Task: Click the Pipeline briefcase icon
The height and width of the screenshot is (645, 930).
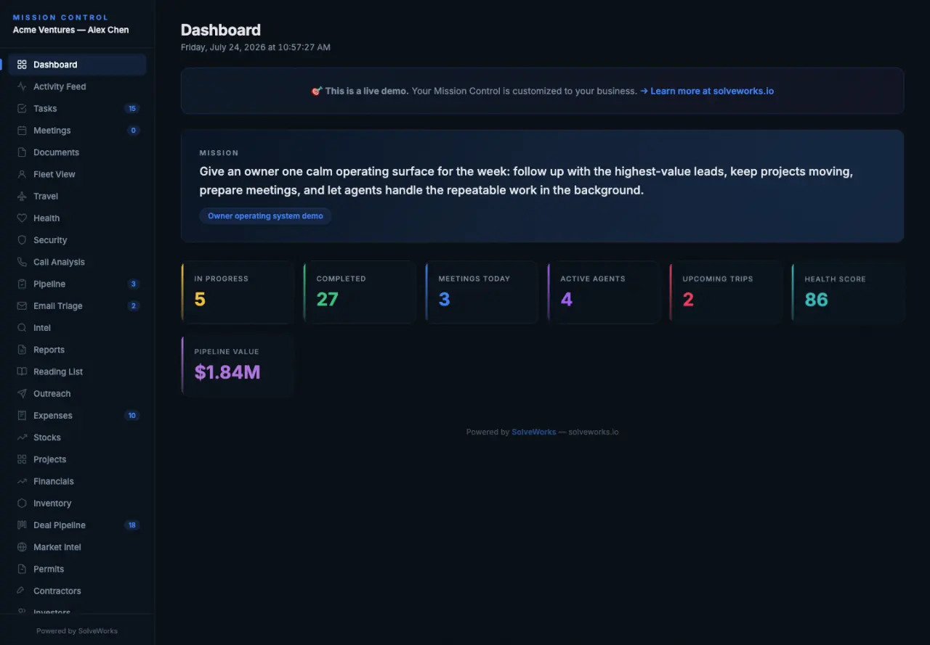Action: click(x=22, y=284)
